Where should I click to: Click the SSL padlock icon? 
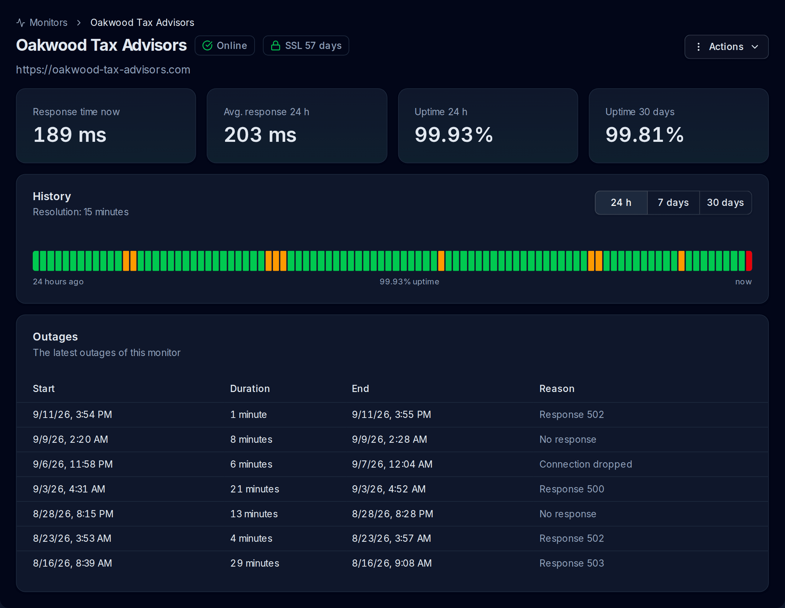click(x=275, y=46)
